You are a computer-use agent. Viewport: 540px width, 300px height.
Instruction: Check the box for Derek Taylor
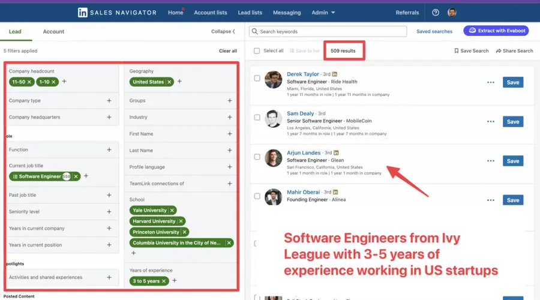tap(257, 78)
